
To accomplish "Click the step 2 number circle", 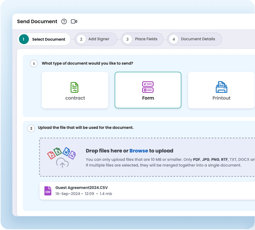I will pos(81,39).
